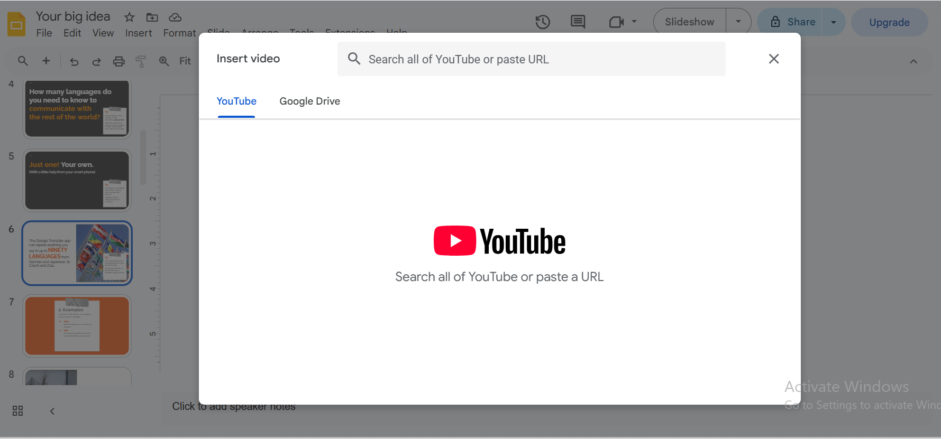
Task: Close the Insert video dialog
Action: pos(774,59)
